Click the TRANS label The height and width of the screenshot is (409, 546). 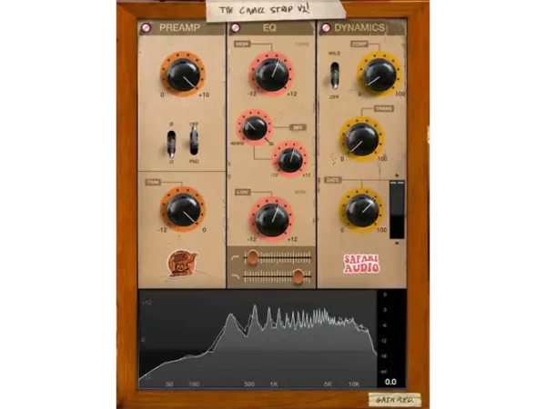coord(384,108)
